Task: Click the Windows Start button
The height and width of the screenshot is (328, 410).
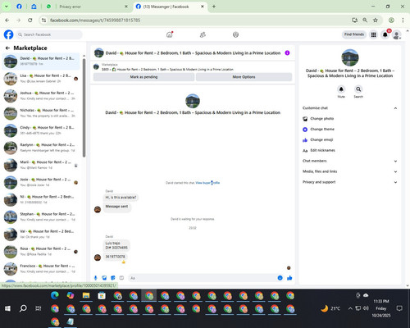Action: pos(7,308)
